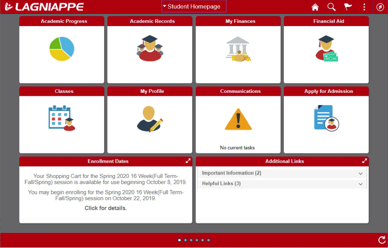Expand the Helpful Links (3) section
Viewport: 388px width, 248px height.
coord(282,184)
